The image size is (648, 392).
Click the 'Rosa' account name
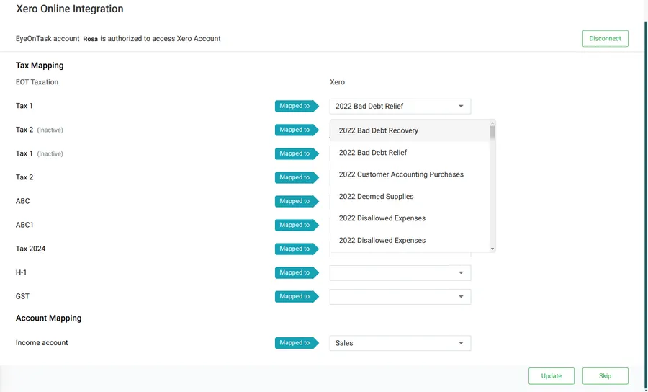(90, 39)
